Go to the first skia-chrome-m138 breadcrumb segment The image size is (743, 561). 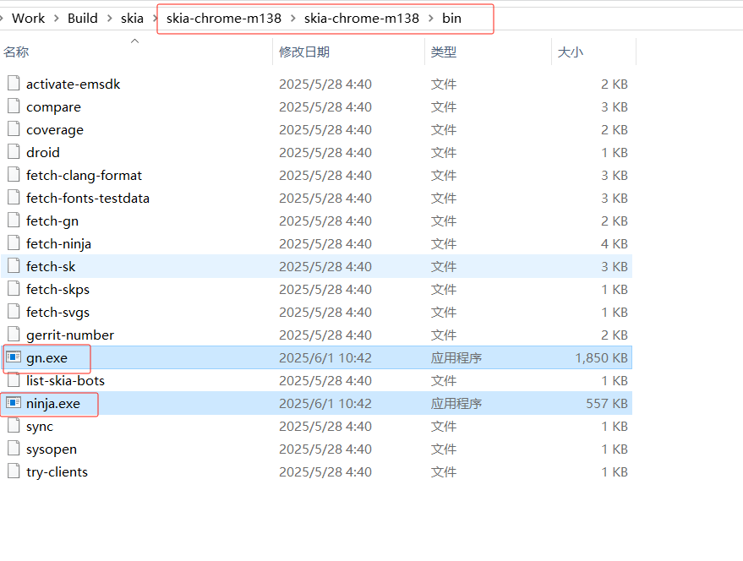(224, 19)
